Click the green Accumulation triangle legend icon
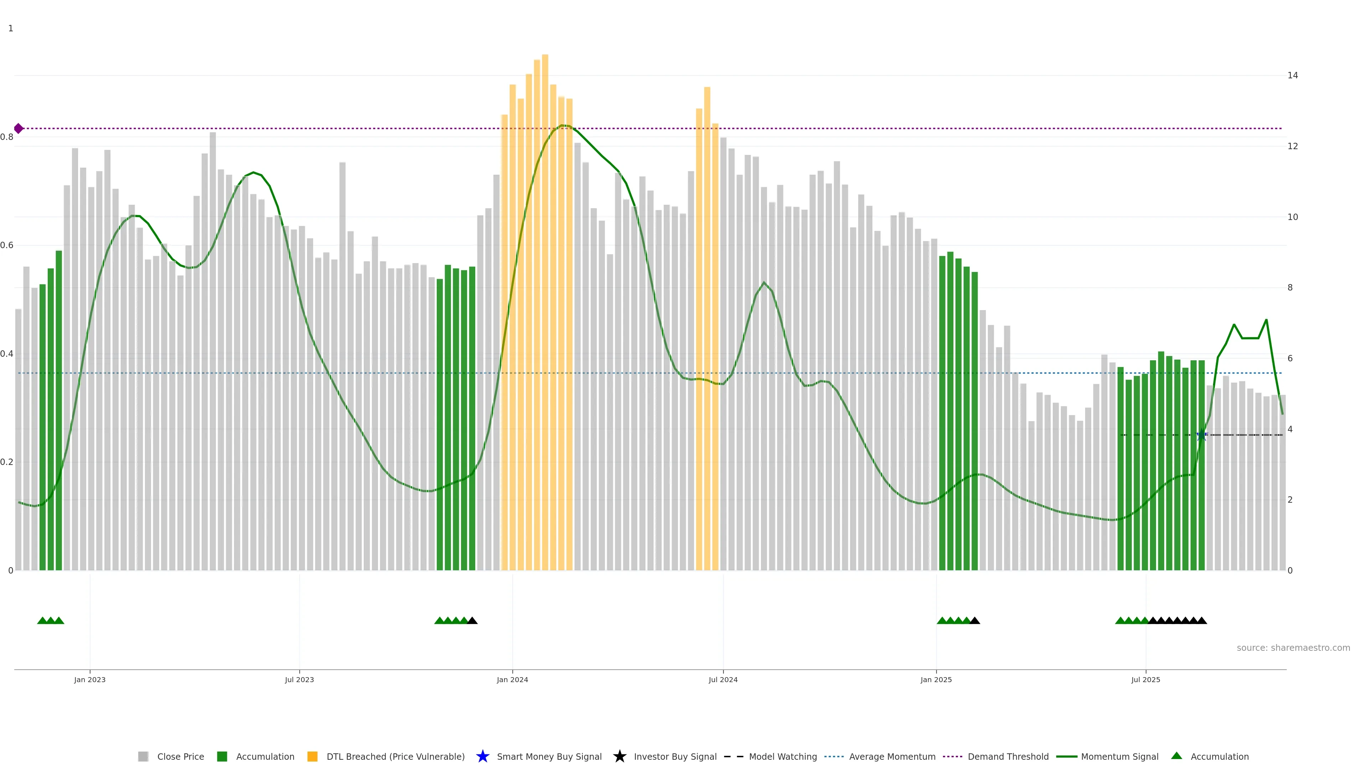 (x=1176, y=756)
